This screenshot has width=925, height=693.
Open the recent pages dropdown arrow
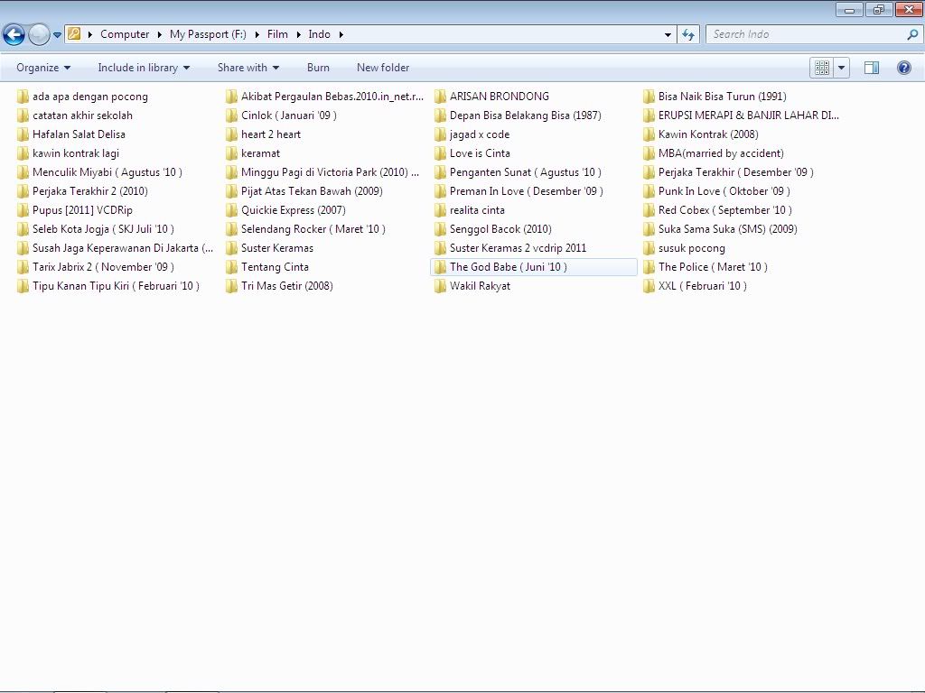coord(57,35)
